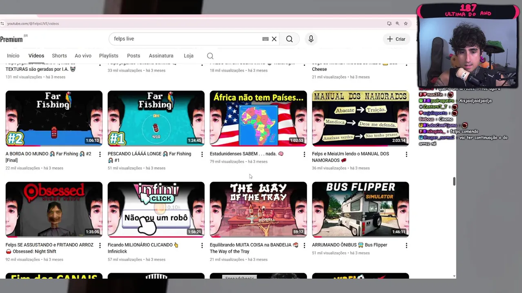Open the menu for Obsessed: Night Shift video
522x293 pixels.
[100, 245]
